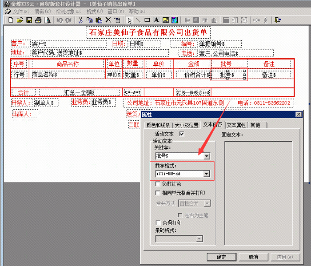The width and height of the screenshot is (311, 266).
Task: Select the Text tool 'A' icon
Action: [156, 20]
